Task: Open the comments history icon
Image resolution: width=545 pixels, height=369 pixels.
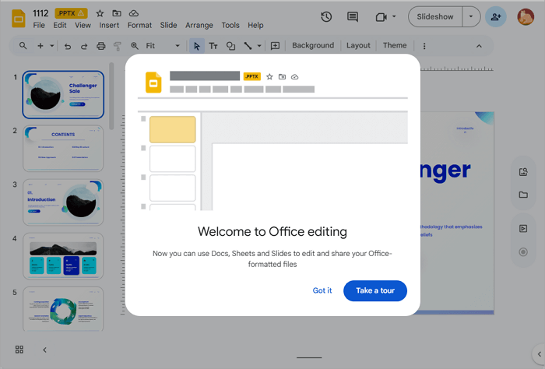Action: pos(353,16)
